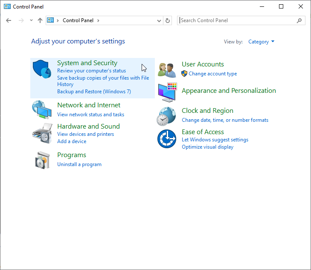Open the User Accounts people icon
The image size is (311, 270).
[167, 70]
